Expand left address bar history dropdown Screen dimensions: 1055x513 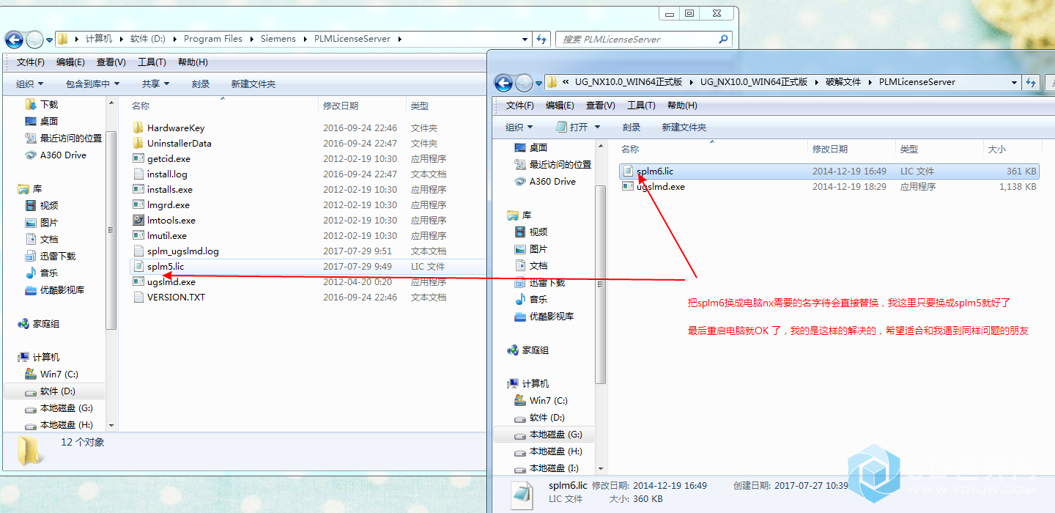click(x=525, y=39)
